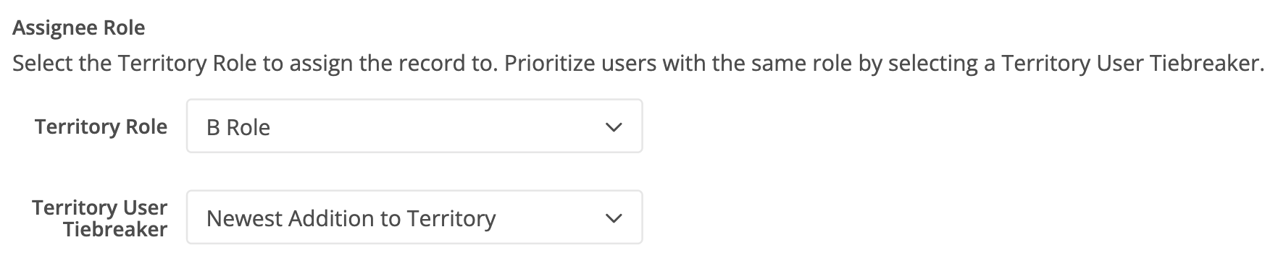Click the chevron beside Newest Addition to Territory
This screenshot has height=266, width=1278.
pyautogui.click(x=614, y=218)
